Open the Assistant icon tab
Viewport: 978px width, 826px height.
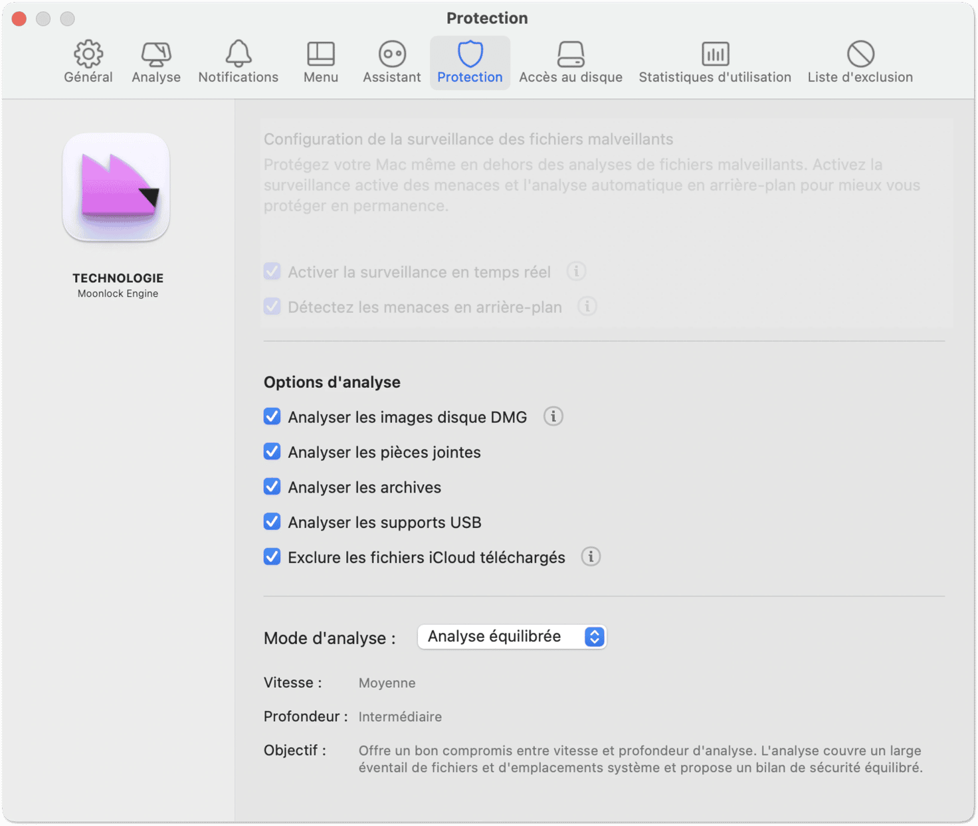(392, 62)
